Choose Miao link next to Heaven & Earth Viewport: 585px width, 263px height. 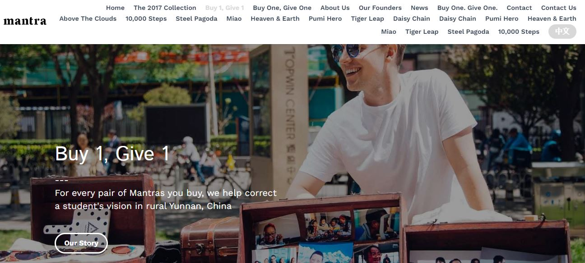click(234, 18)
